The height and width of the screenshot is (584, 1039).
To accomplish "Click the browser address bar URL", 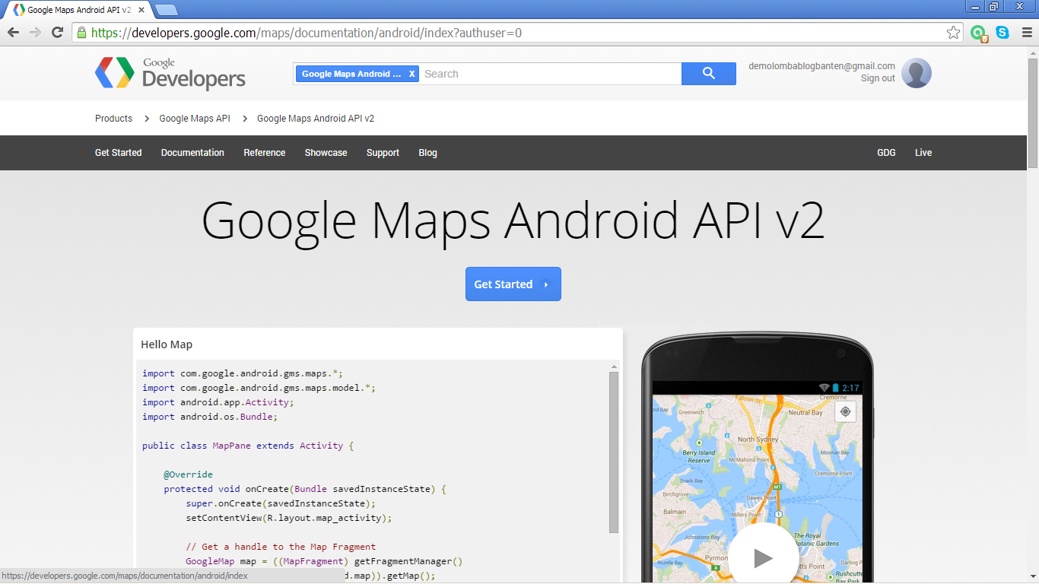I will click(307, 33).
